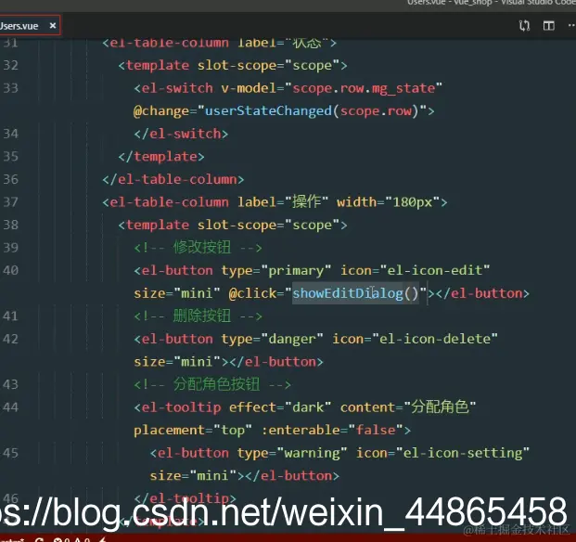Click effect="dark" tooltip attribute
The image size is (576, 542).
280,407
